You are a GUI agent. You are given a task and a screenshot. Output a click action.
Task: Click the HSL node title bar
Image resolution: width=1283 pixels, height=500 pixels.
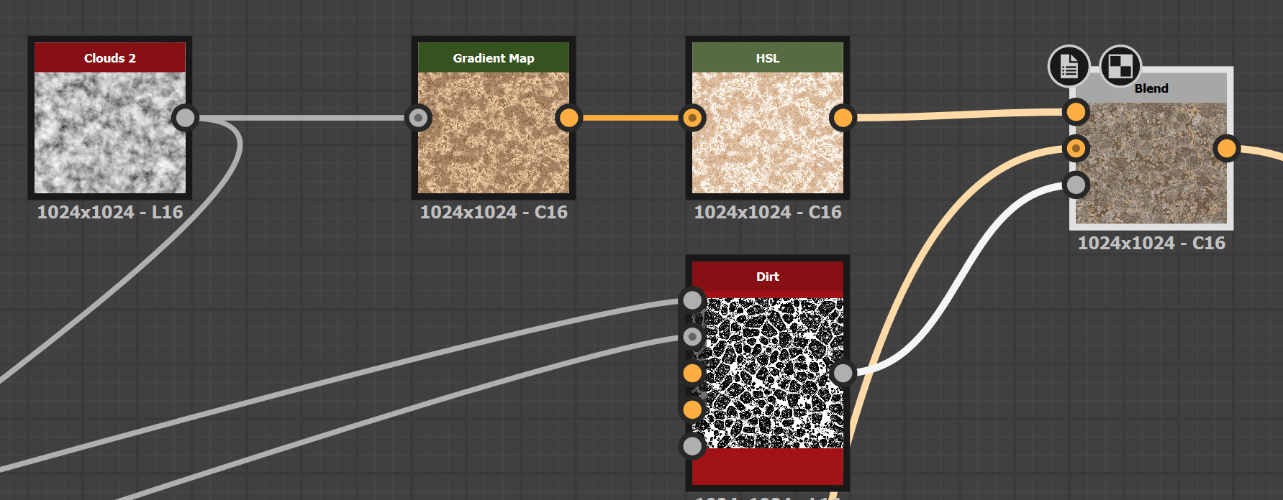(x=768, y=57)
